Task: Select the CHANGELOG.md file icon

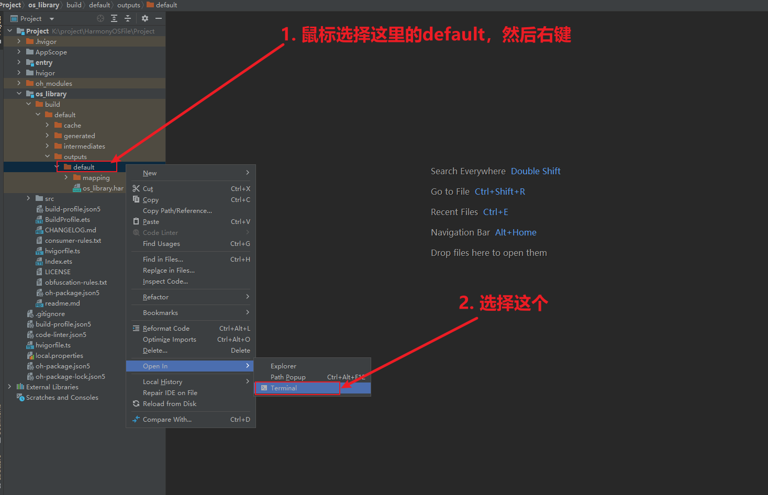Action: click(39, 230)
